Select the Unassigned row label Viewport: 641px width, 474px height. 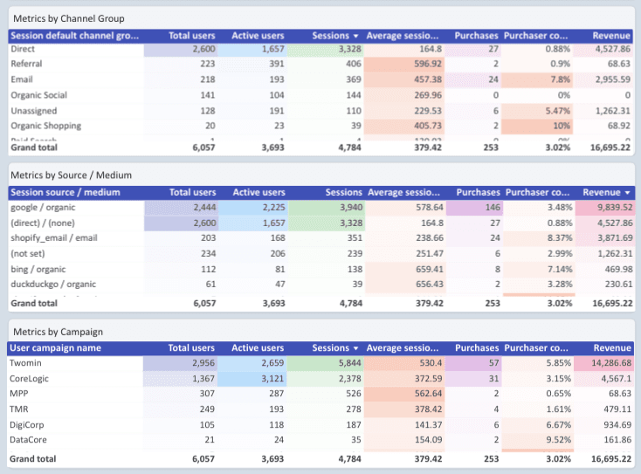coord(34,111)
